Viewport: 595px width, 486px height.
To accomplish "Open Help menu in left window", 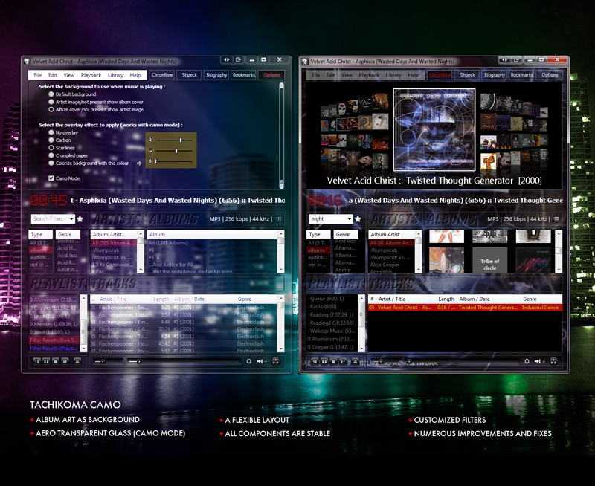I will click(135, 75).
